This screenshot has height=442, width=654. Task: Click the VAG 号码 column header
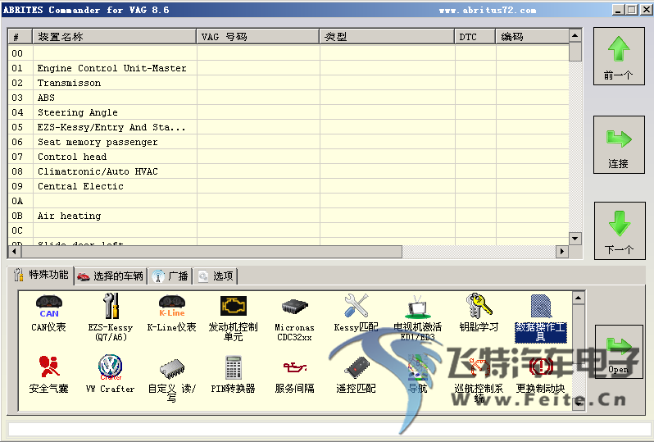click(258, 37)
